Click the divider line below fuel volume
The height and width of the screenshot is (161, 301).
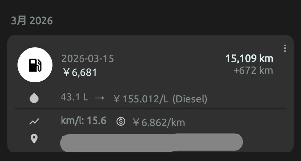[150, 108]
